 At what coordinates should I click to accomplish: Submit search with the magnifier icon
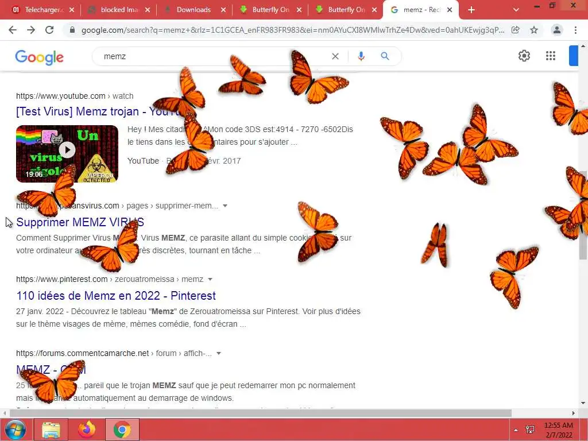coord(385,56)
